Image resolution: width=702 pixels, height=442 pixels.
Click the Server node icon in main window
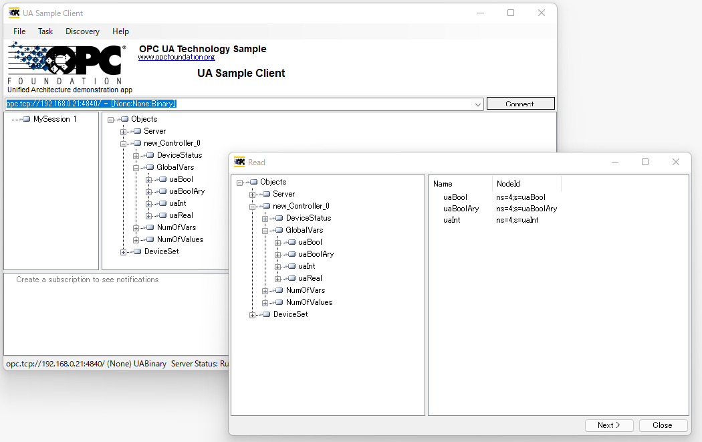(137, 131)
